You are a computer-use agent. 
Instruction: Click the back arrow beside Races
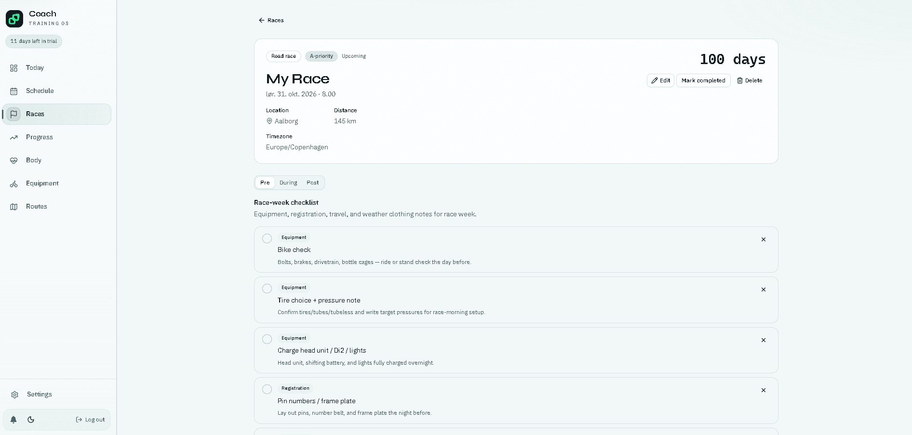[262, 20]
